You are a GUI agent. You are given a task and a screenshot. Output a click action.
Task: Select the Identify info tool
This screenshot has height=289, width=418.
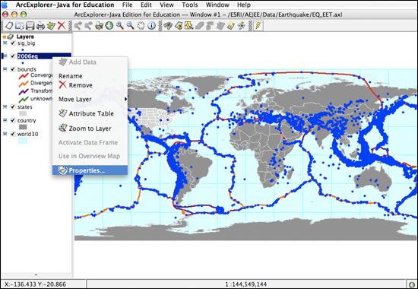151,26
